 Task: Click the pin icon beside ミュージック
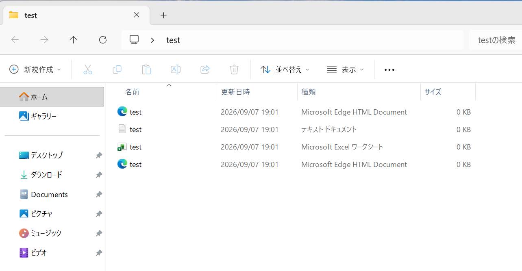99,233
